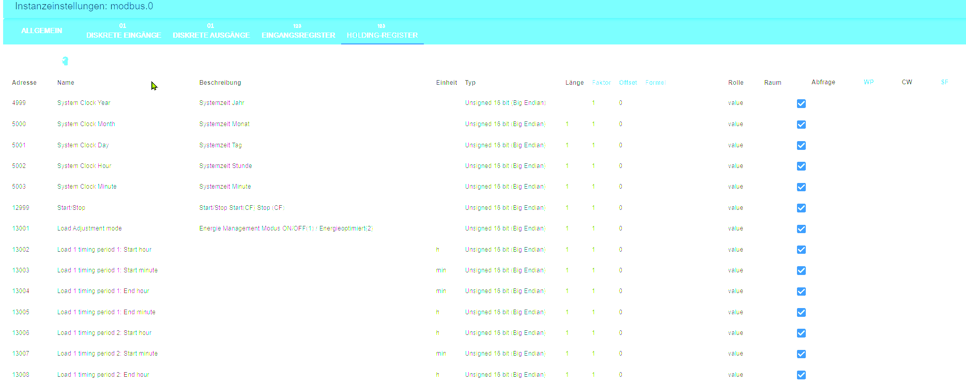Click the Offset column header
Screen dimensions: 966x383
coord(628,83)
